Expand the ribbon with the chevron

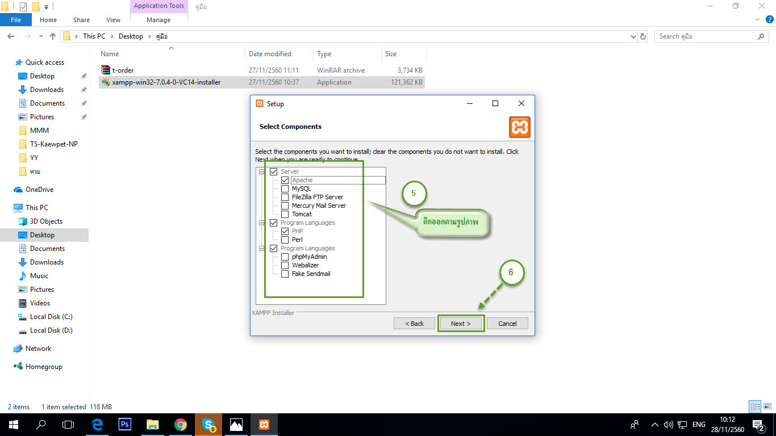point(757,19)
